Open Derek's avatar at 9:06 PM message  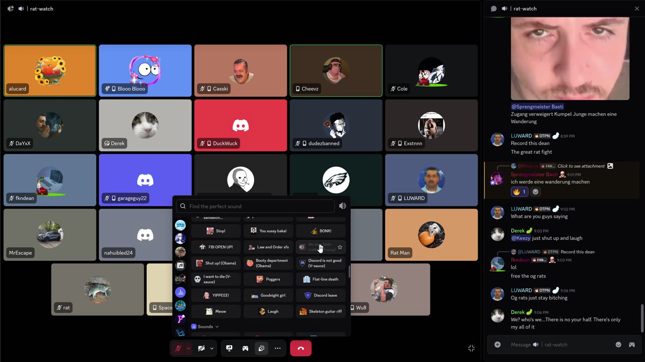[x=497, y=316]
